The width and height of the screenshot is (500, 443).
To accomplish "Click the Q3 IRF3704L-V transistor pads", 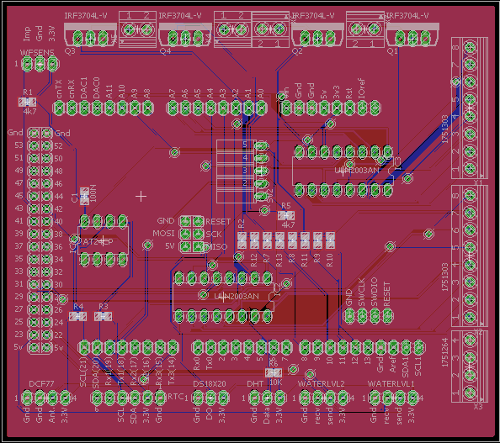I will click(91, 38).
